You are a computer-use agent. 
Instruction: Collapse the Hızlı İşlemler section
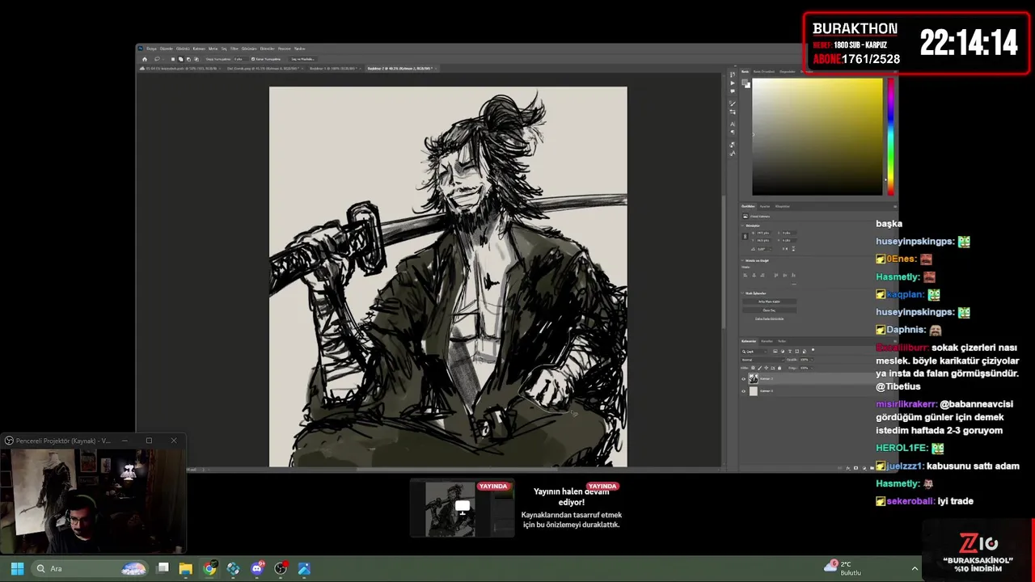742,293
